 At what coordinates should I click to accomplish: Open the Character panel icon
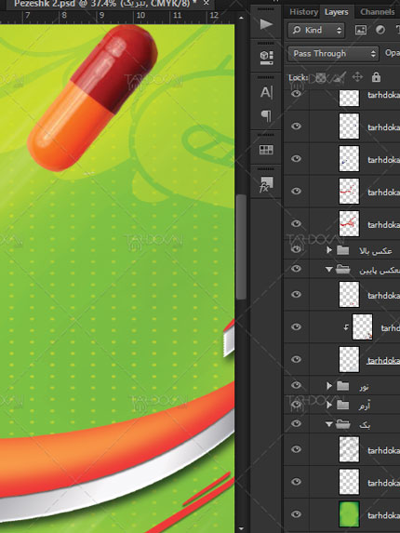coord(266,92)
